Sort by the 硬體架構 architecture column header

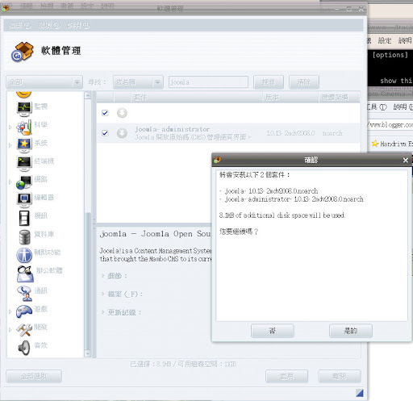click(340, 98)
